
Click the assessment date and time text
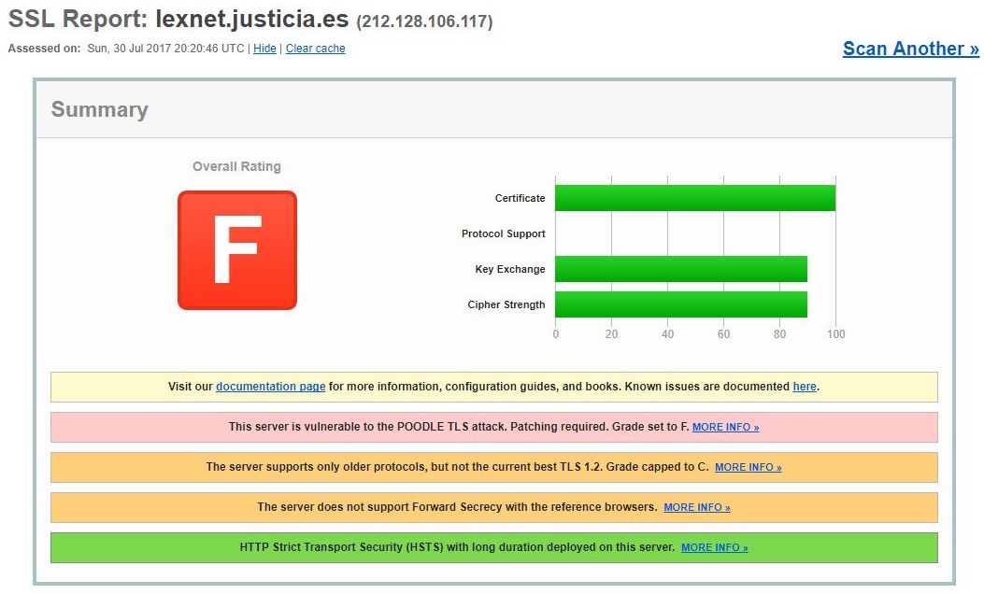[165, 49]
